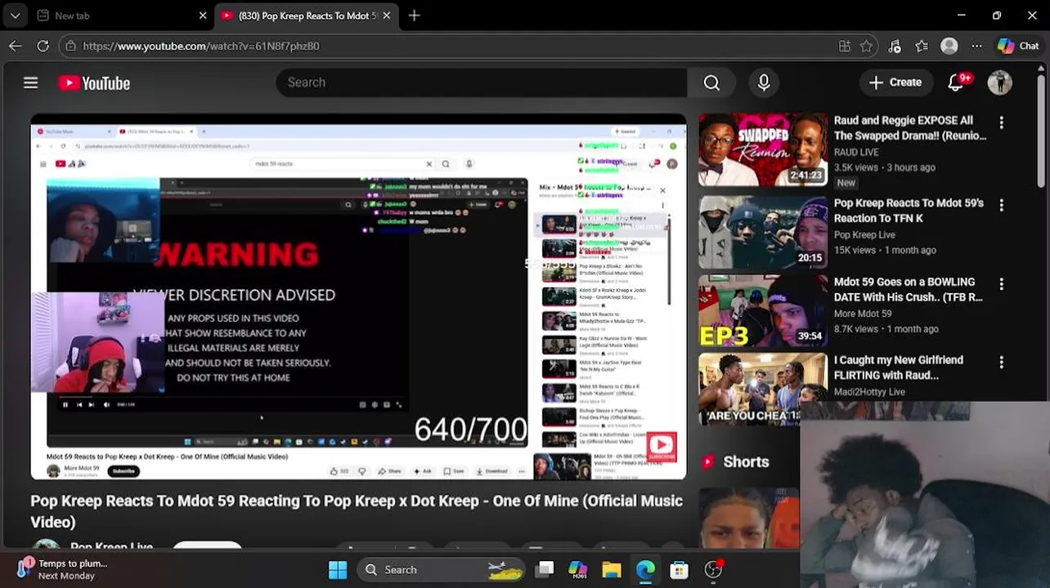Click the Madi2Hottyy Live channel name
This screenshot has width=1050, height=588.
(x=869, y=392)
